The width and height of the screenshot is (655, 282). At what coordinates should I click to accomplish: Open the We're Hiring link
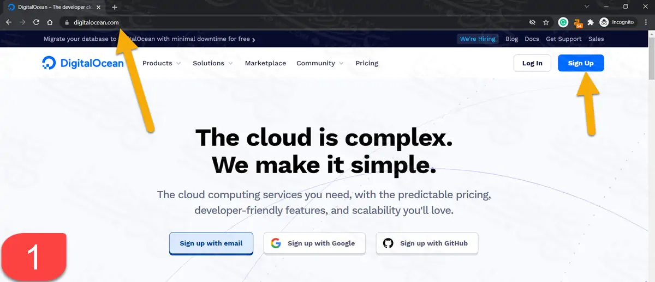[478, 39]
